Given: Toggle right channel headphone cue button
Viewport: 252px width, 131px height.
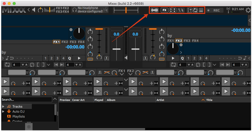Looking at the screenshot, I should pyautogui.click(x=145, y=58).
